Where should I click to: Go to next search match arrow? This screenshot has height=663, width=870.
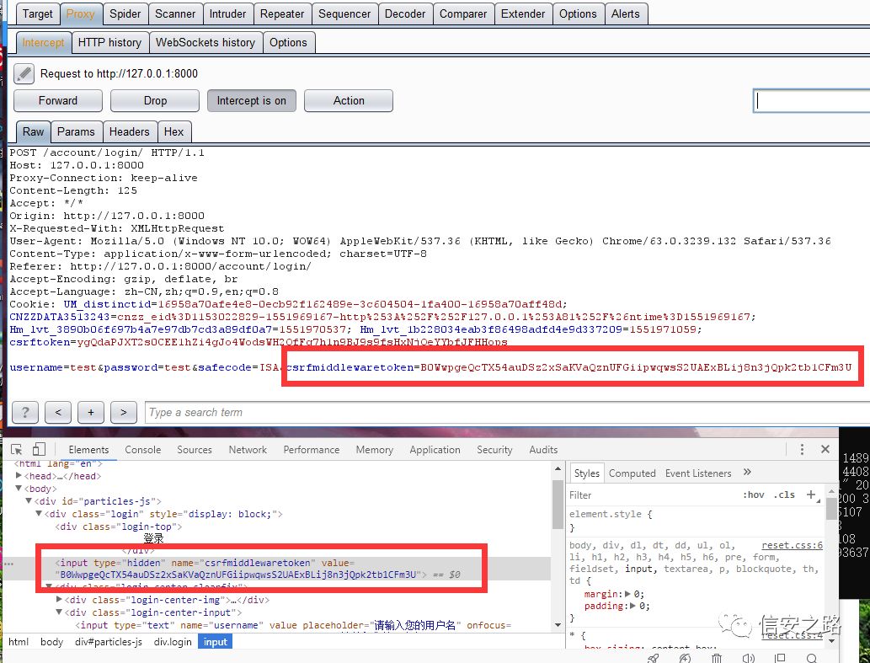(123, 412)
